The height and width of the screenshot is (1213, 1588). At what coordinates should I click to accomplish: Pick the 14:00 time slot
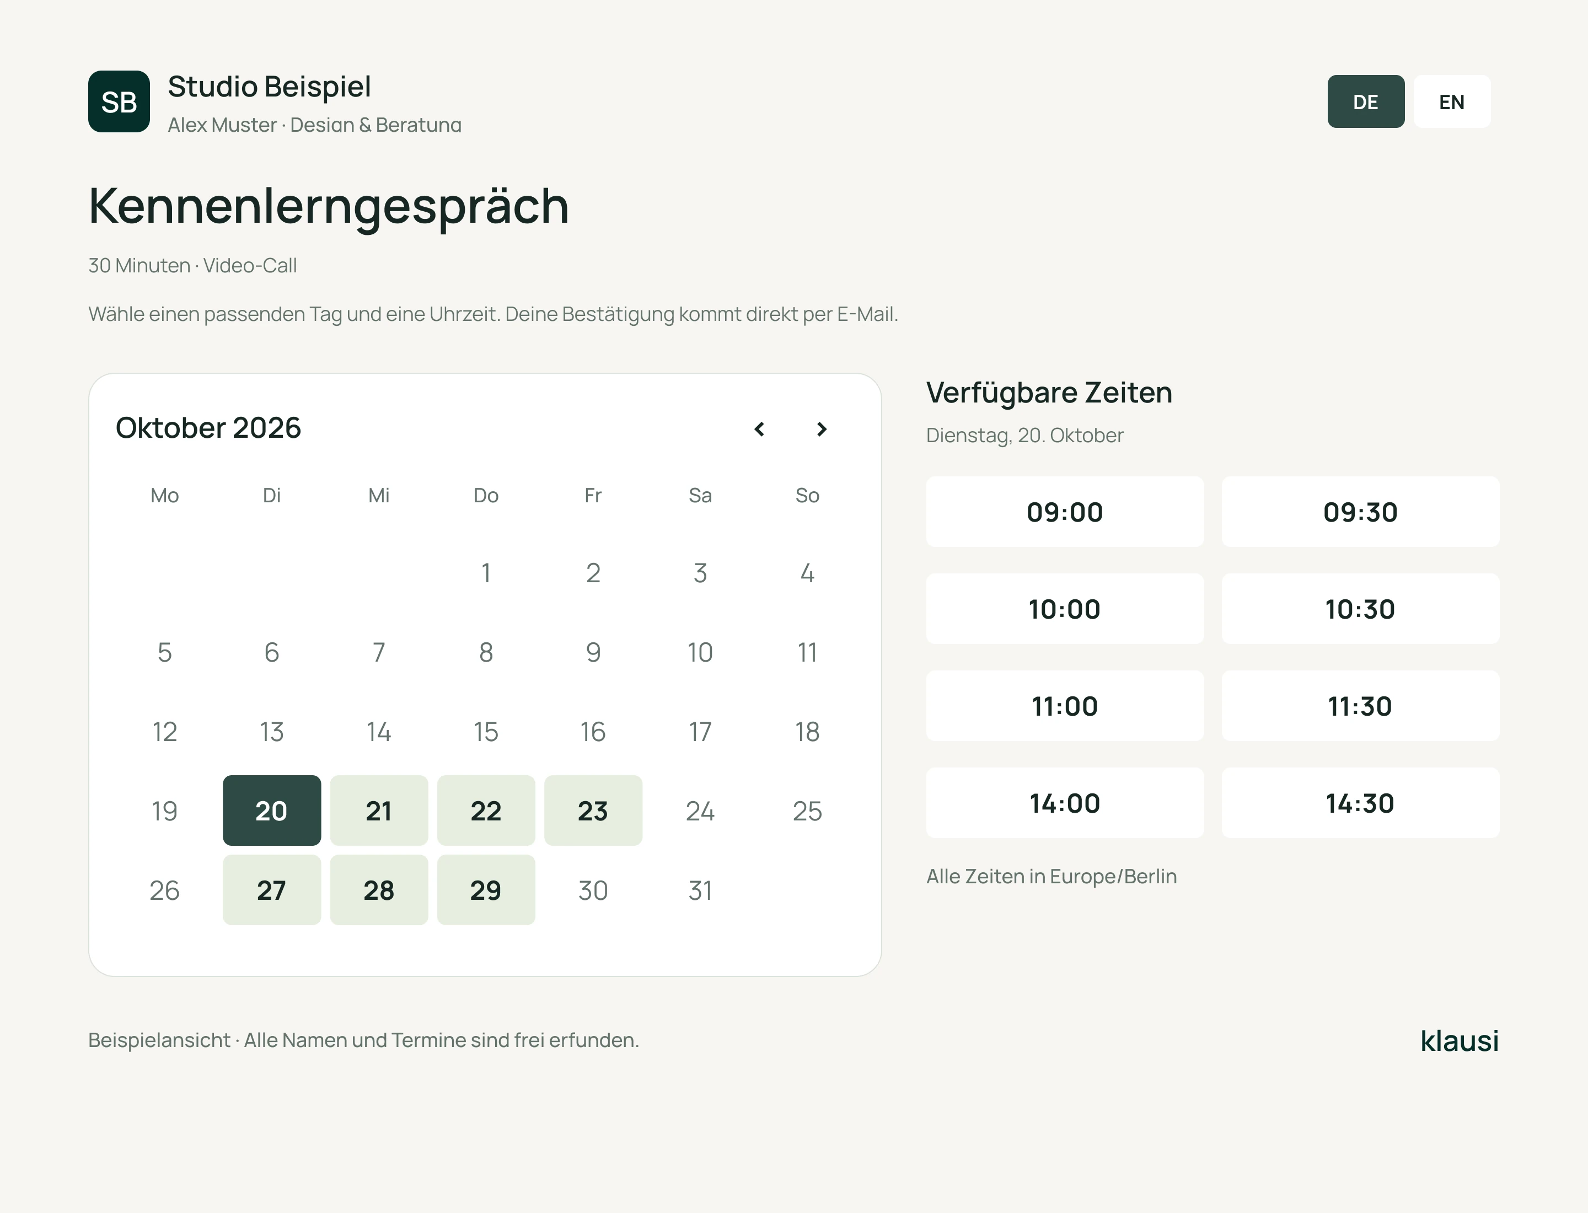click(1065, 803)
